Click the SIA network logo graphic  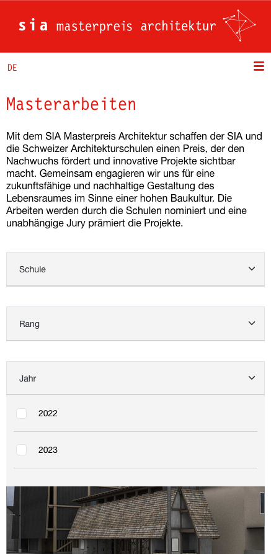pyautogui.click(x=240, y=25)
